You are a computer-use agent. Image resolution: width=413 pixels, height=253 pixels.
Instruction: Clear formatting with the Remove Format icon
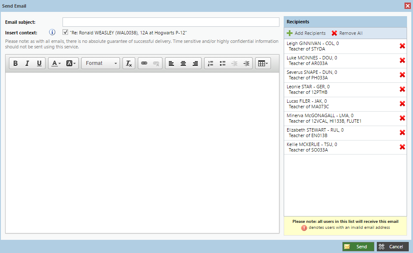point(128,63)
